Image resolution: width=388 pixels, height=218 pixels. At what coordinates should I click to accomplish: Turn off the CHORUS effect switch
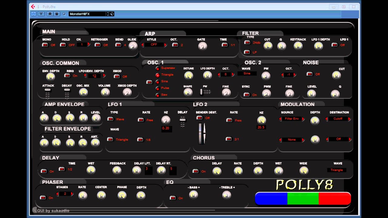point(196,171)
